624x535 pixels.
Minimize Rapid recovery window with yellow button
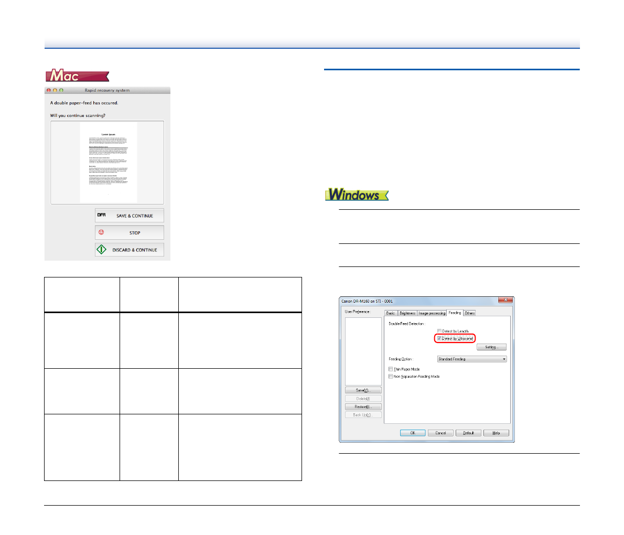[55, 90]
